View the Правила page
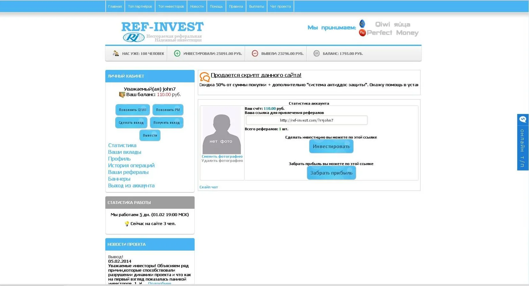Screen dimensions: 529x286 tap(236, 6)
